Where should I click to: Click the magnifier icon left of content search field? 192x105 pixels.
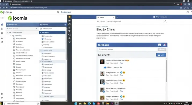pos(98,21)
